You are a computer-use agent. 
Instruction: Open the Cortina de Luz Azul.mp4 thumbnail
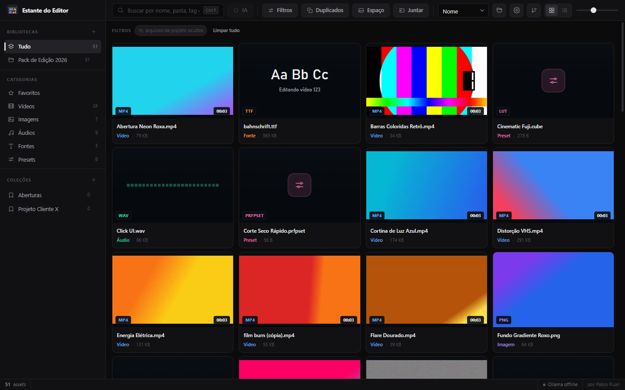(x=427, y=185)
